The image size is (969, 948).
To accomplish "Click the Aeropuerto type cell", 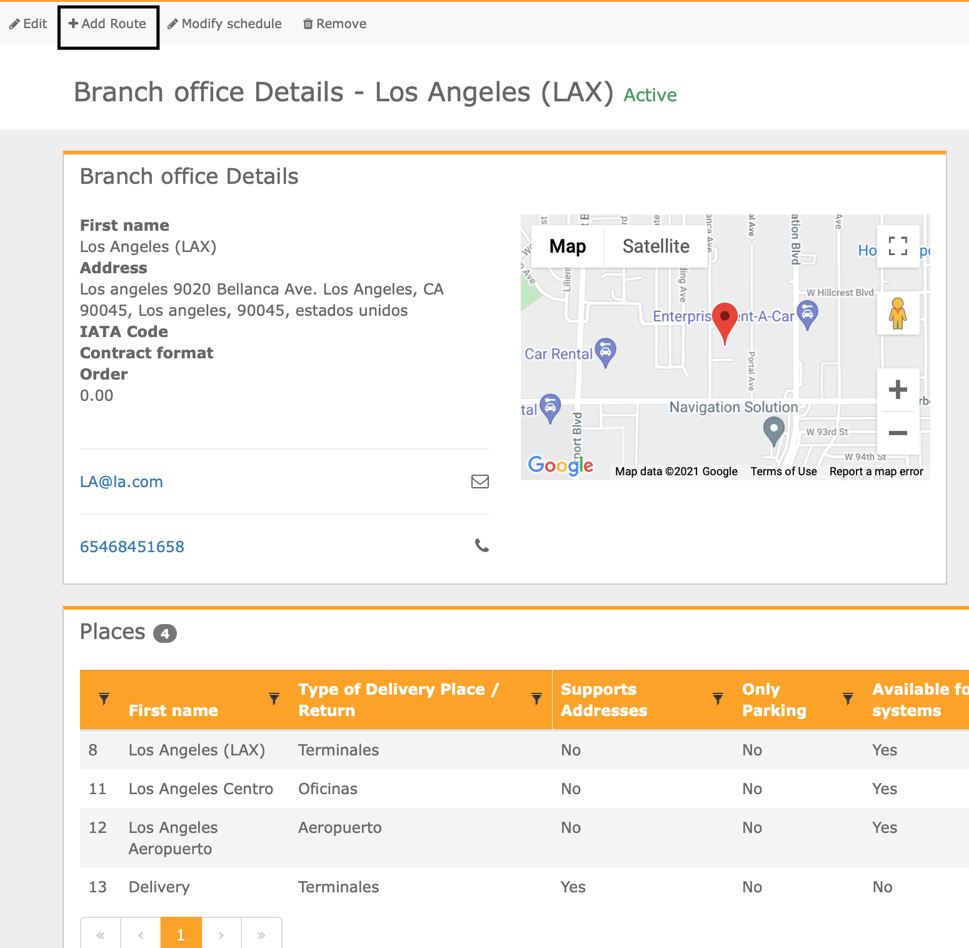I will pyautogui.click(x=339, y=827).
